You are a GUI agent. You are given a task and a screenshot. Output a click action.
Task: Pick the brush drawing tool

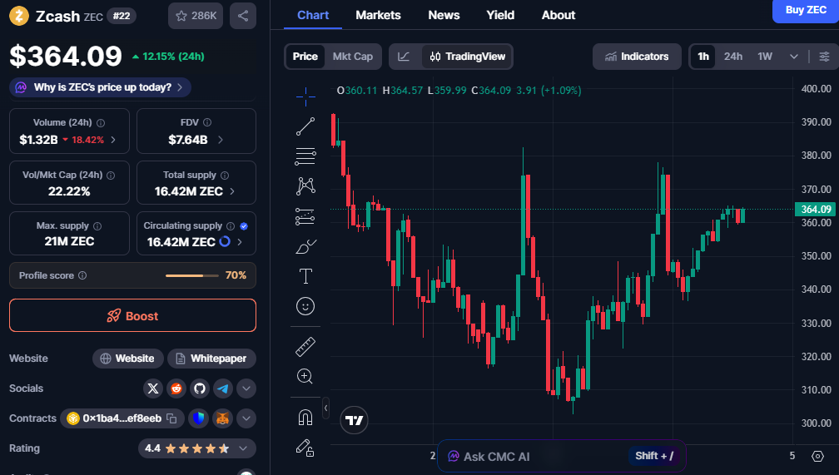305,246
